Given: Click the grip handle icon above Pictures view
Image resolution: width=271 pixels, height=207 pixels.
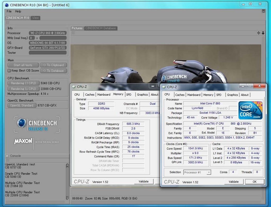Looking at the screenshot, I should [73, 33].
